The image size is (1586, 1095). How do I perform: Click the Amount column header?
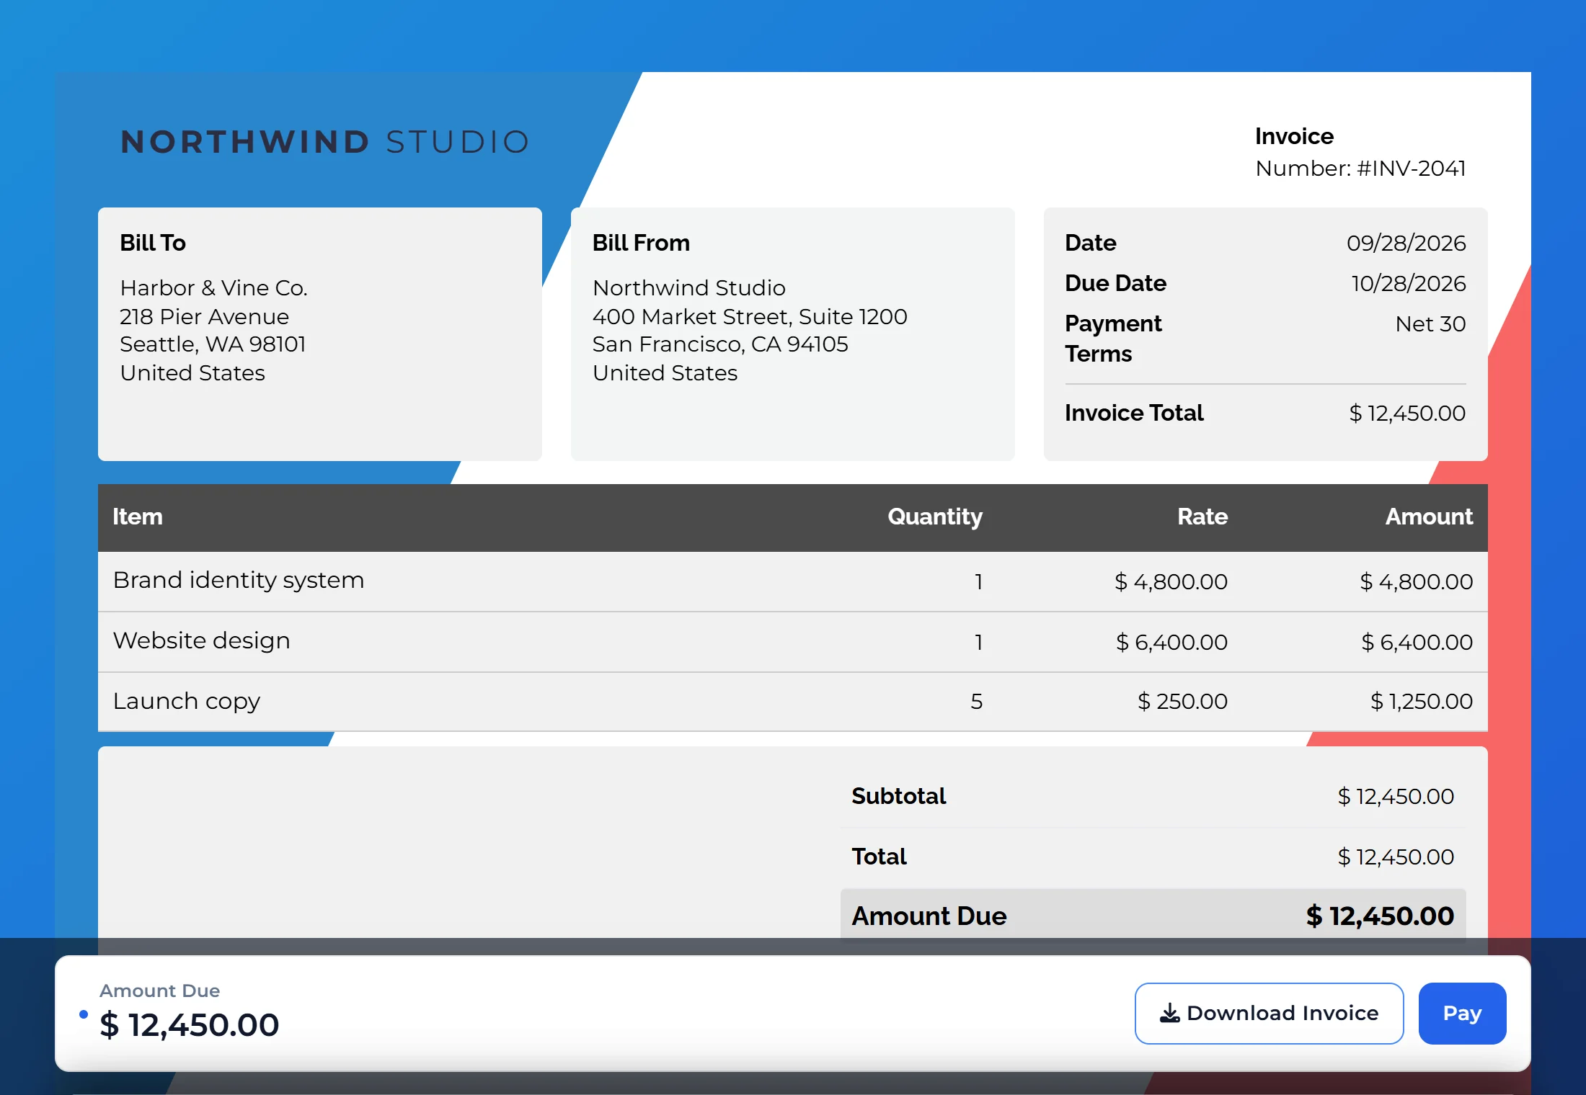1429,517
